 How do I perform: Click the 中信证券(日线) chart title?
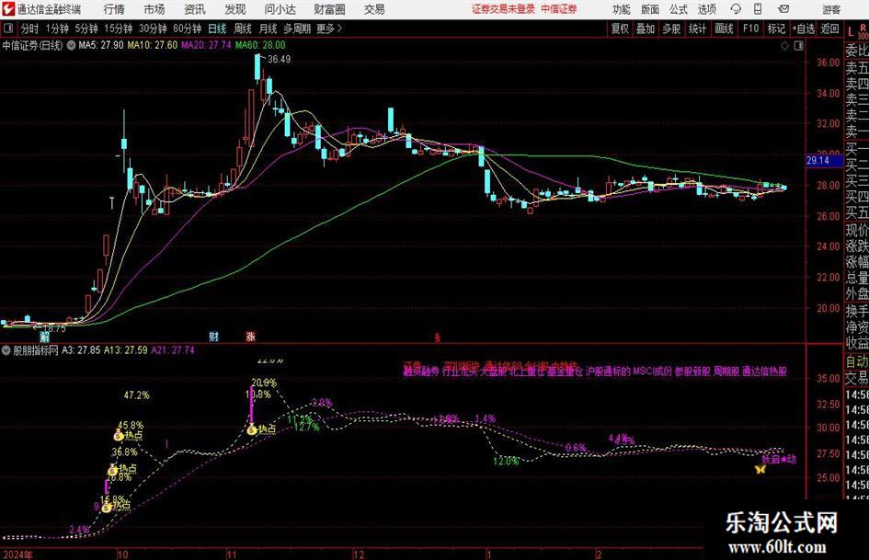click(32, 45)
